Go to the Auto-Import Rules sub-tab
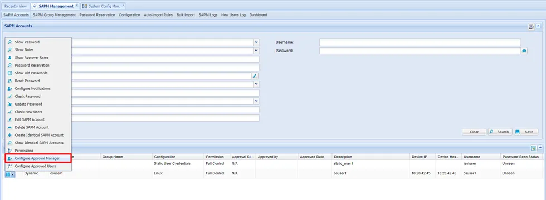This screenshot has width=546, height=200. point(158,15)
